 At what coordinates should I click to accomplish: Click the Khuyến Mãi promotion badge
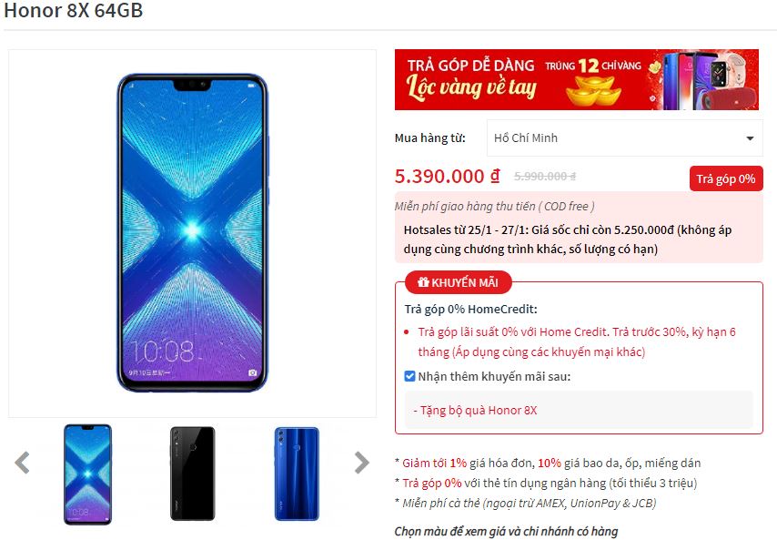(458, 282)
